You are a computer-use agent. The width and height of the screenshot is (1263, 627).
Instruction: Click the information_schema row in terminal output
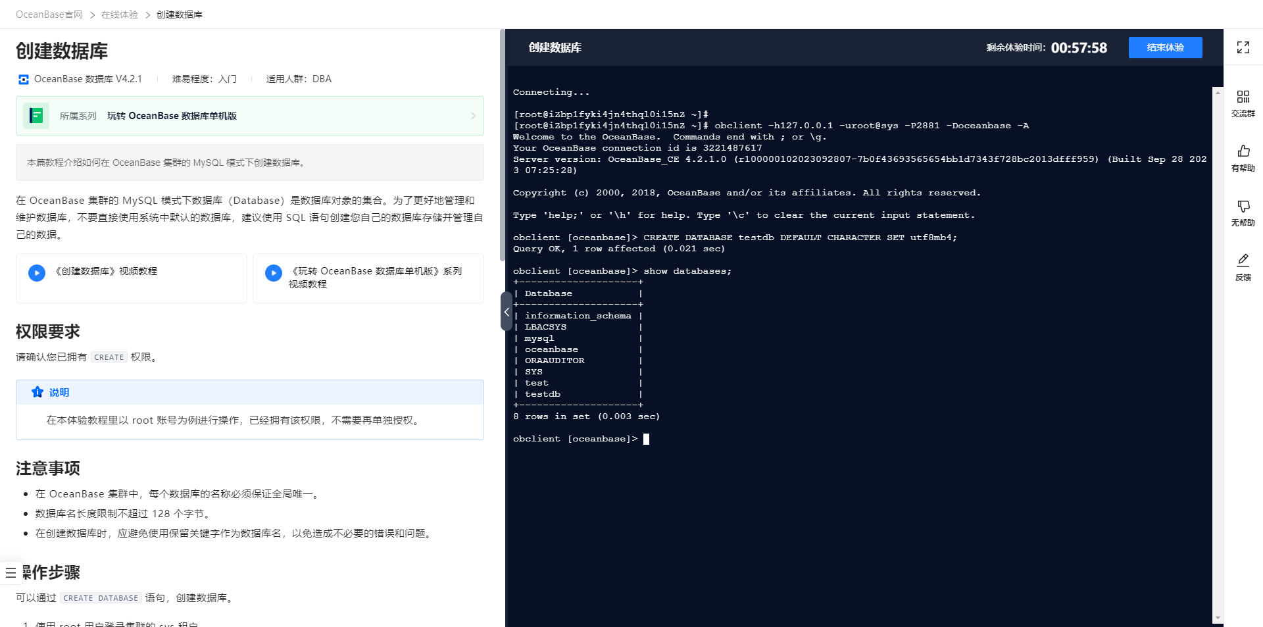pyautogui.click(x=578, y=316)
